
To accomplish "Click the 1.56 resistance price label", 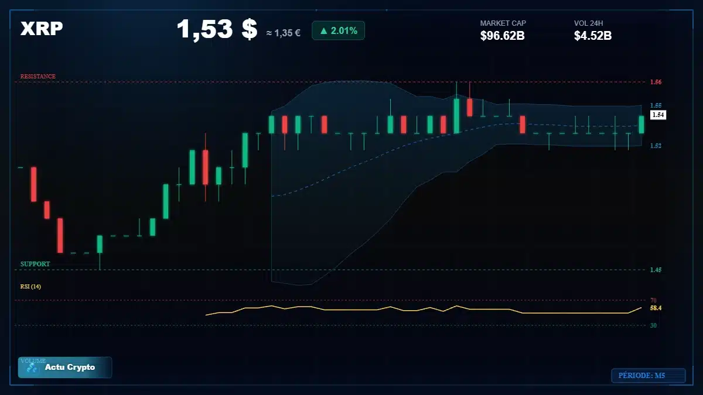I will [656, 83].
